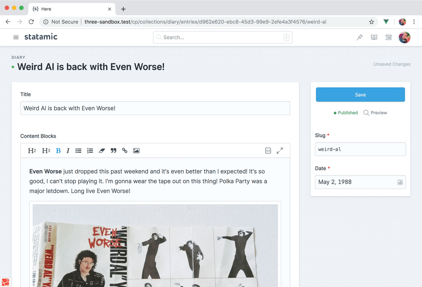Toggle italic formatting in Content Blocks
Image resolution: width=422 pixels, height=287 pixels.
click(x=68, y=151)
